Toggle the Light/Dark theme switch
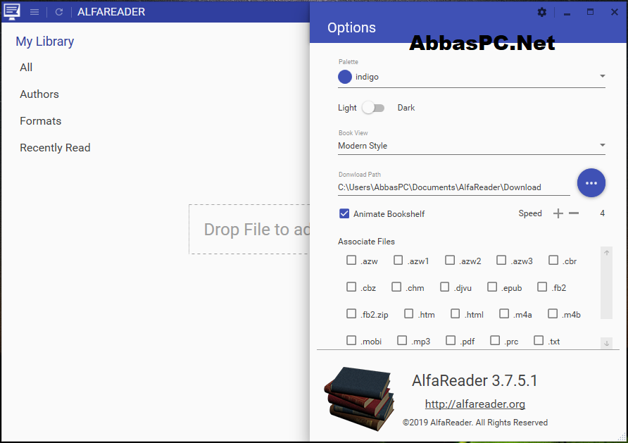The width and height of the screenshot is (628, 443). pos(373,108)
